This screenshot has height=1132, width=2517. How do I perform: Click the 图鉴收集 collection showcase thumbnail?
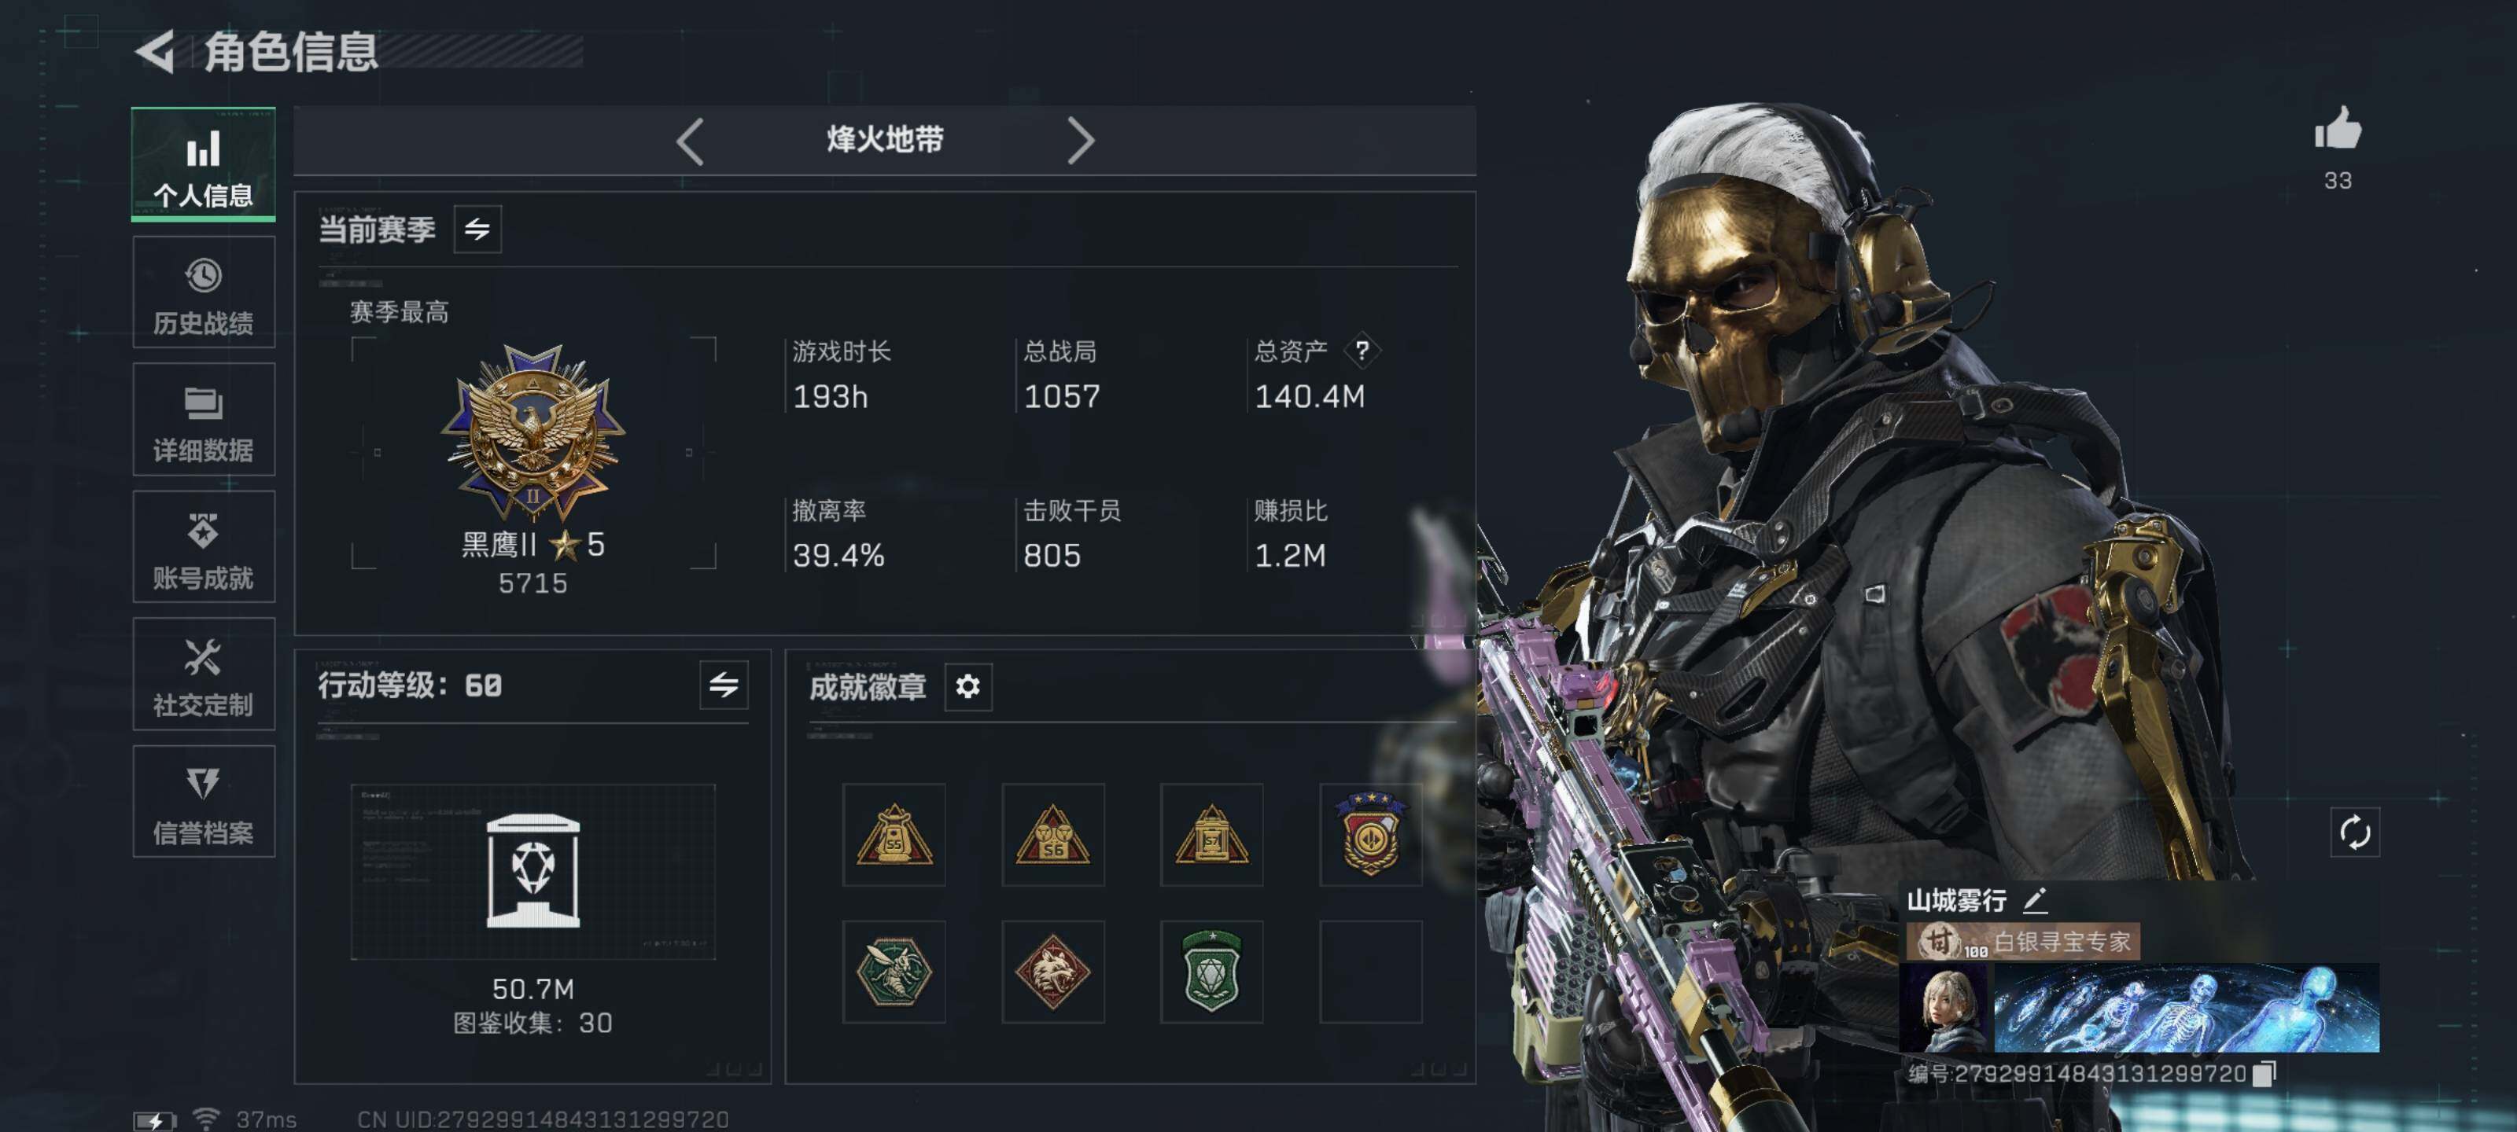533,871
